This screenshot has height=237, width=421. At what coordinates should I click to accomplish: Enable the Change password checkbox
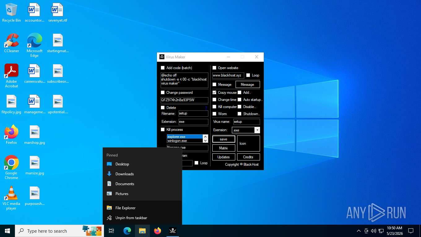(x=163, y=93)
